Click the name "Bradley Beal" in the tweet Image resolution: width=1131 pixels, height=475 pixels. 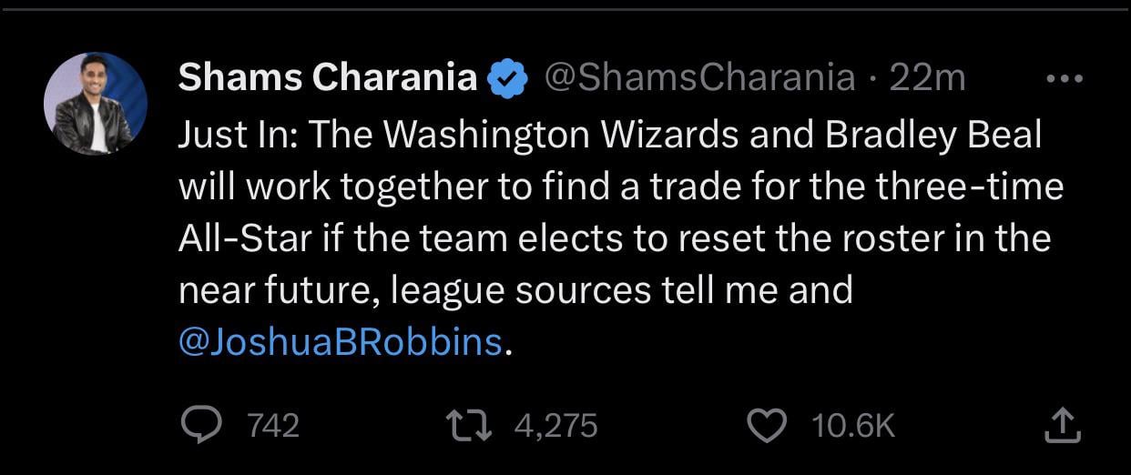pyautogui.click(x=933, y=136)
